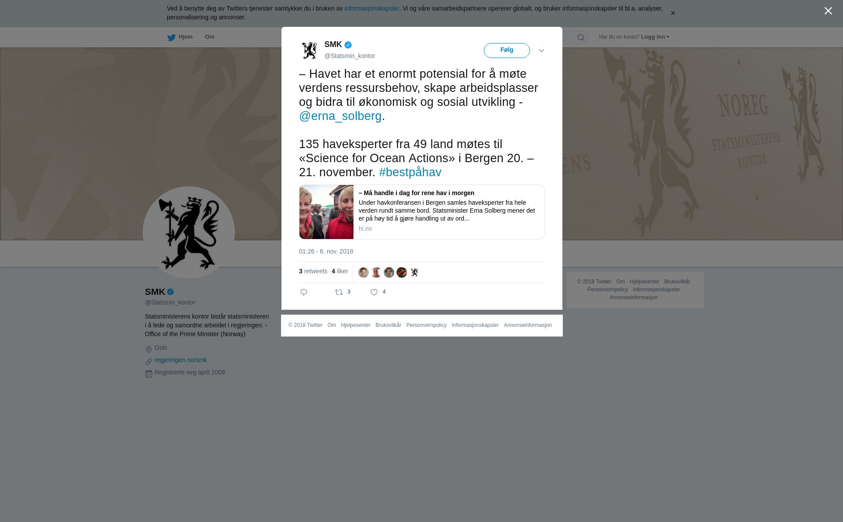Follow SMK with the Følg button

(507, 51)
